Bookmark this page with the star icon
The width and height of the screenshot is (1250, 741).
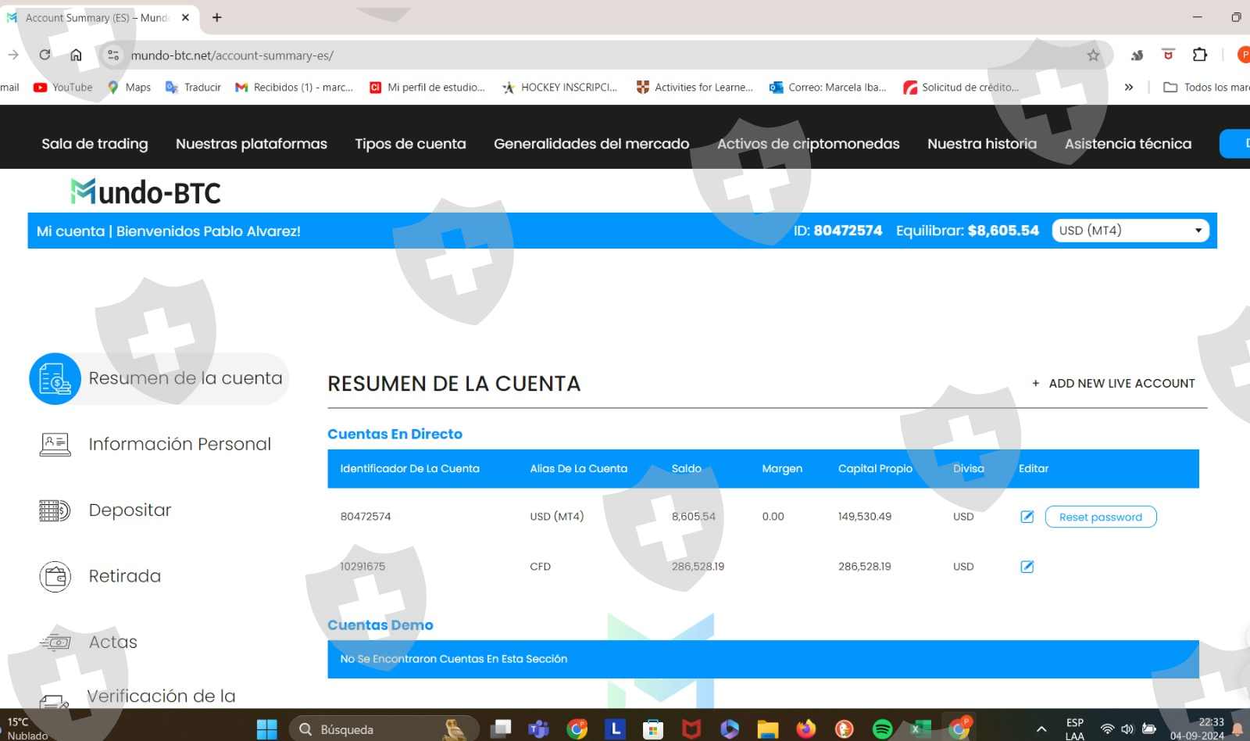(1093, 55)
